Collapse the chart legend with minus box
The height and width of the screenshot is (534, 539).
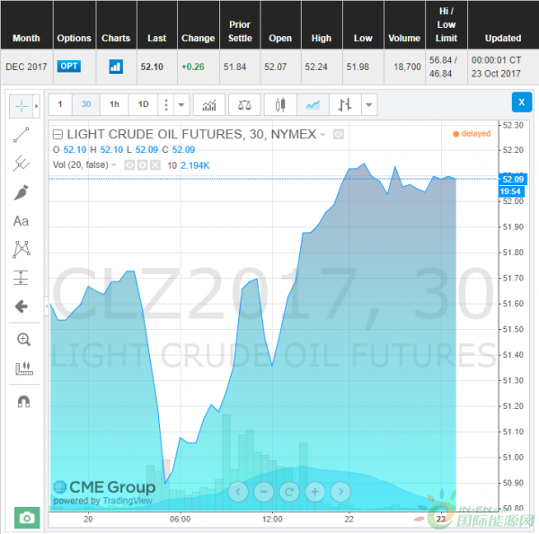pos(57,135)
